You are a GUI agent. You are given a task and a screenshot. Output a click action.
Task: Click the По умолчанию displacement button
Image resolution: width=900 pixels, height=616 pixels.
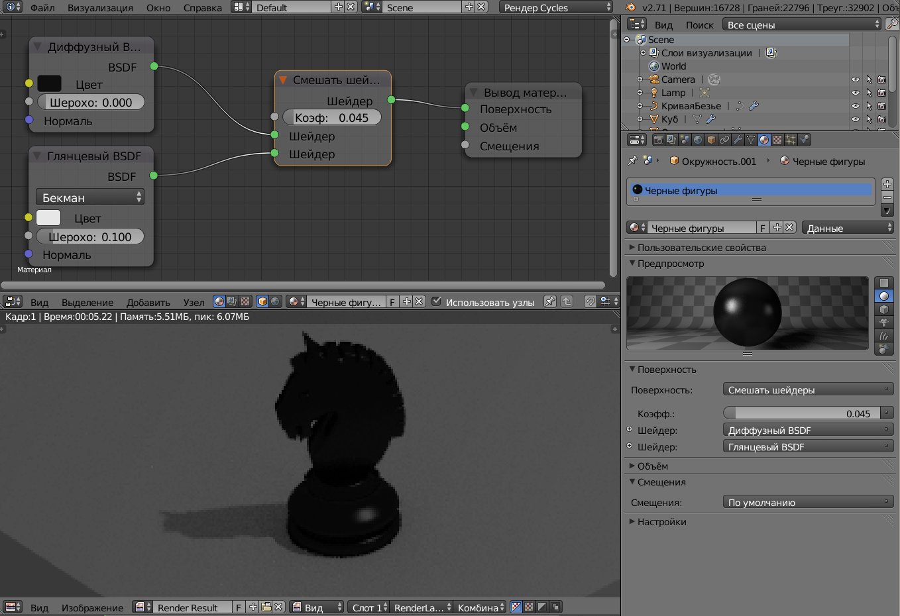[x=807, y=503]
